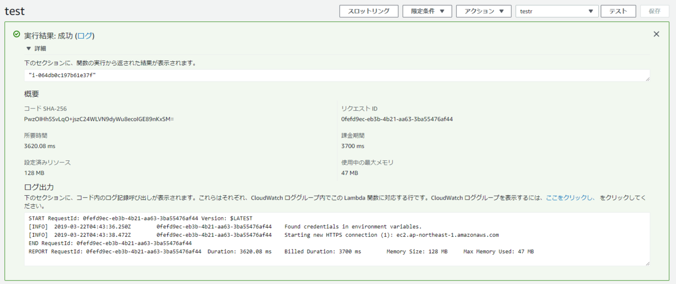Click the 保存 save button
Viewport: 676px width, 284px height.
655,11
